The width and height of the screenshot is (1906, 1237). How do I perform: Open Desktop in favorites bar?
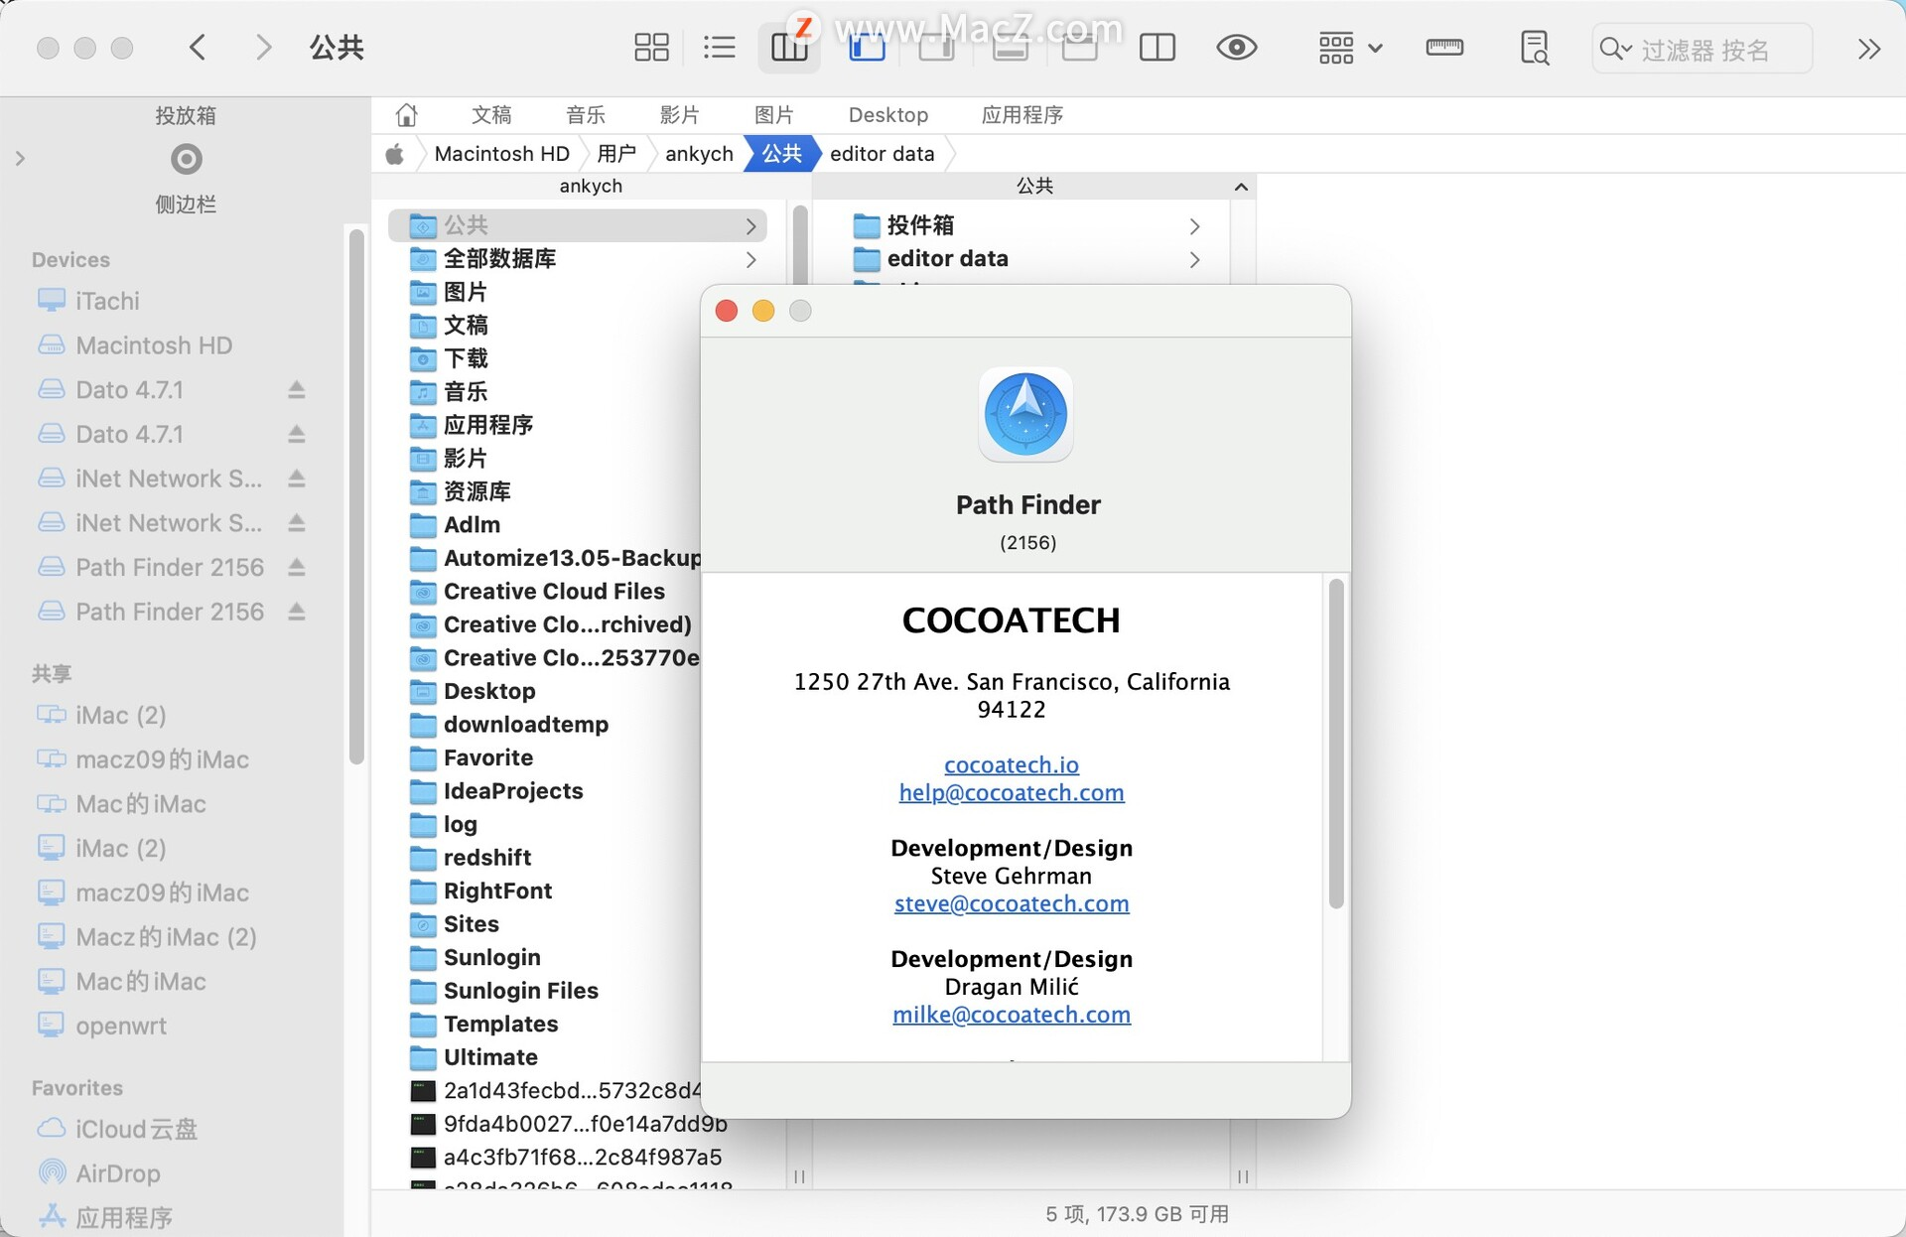(888, 115)
